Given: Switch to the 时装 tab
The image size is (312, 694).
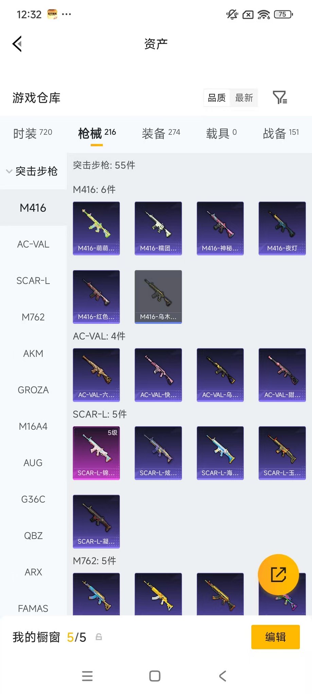Looking at the screenshot, I should 33,133.
